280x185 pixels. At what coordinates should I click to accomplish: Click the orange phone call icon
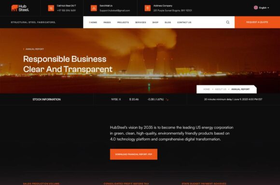click(51, 8)
